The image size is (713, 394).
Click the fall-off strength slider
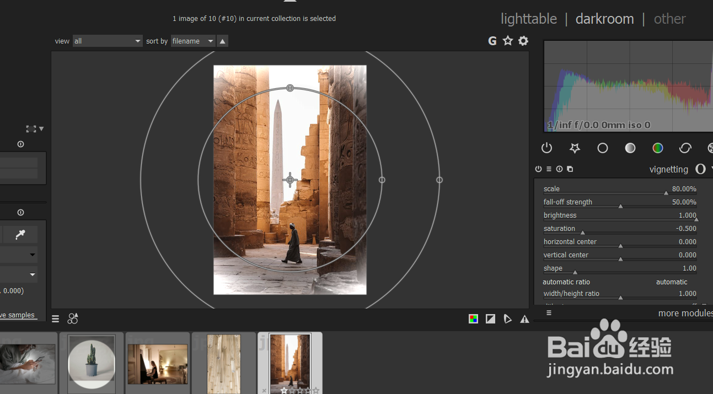coord(620,203)
